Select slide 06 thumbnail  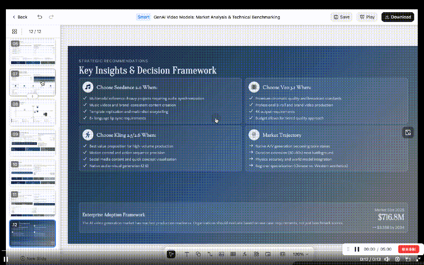pyautogui.click(x=33, y=52)
